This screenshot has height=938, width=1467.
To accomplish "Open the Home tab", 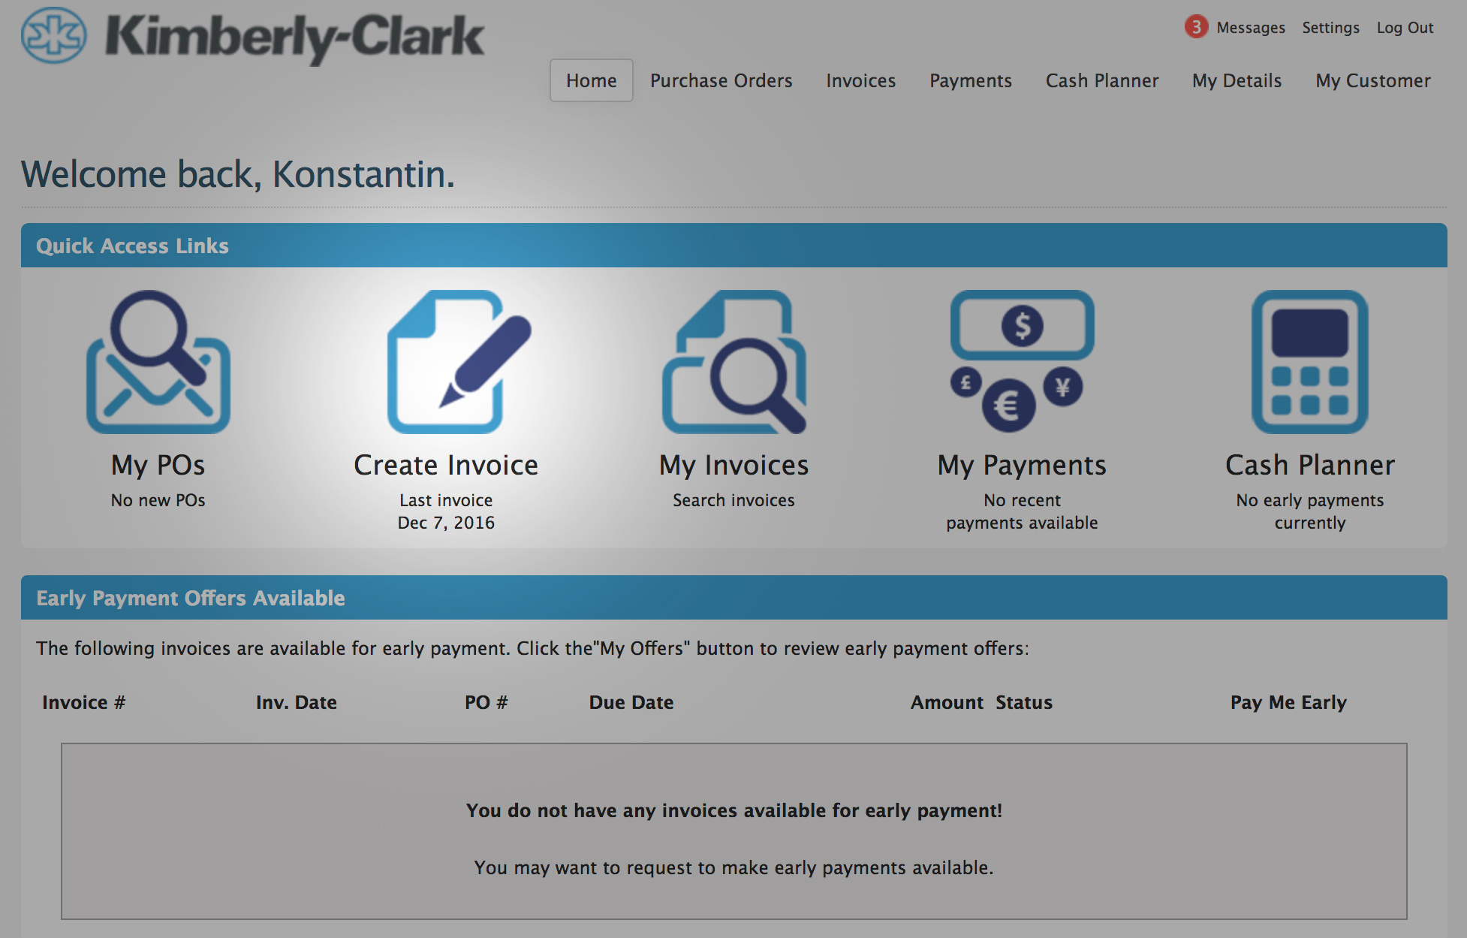I will [x=592, y=80].
